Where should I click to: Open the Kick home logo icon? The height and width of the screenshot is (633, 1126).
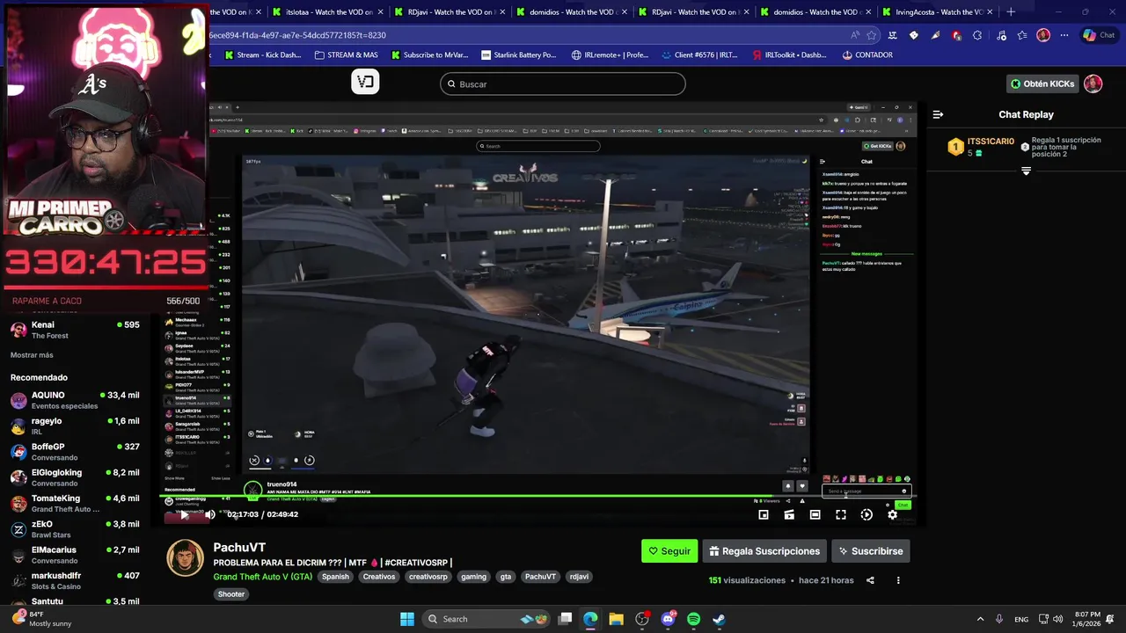click(365, 82)
